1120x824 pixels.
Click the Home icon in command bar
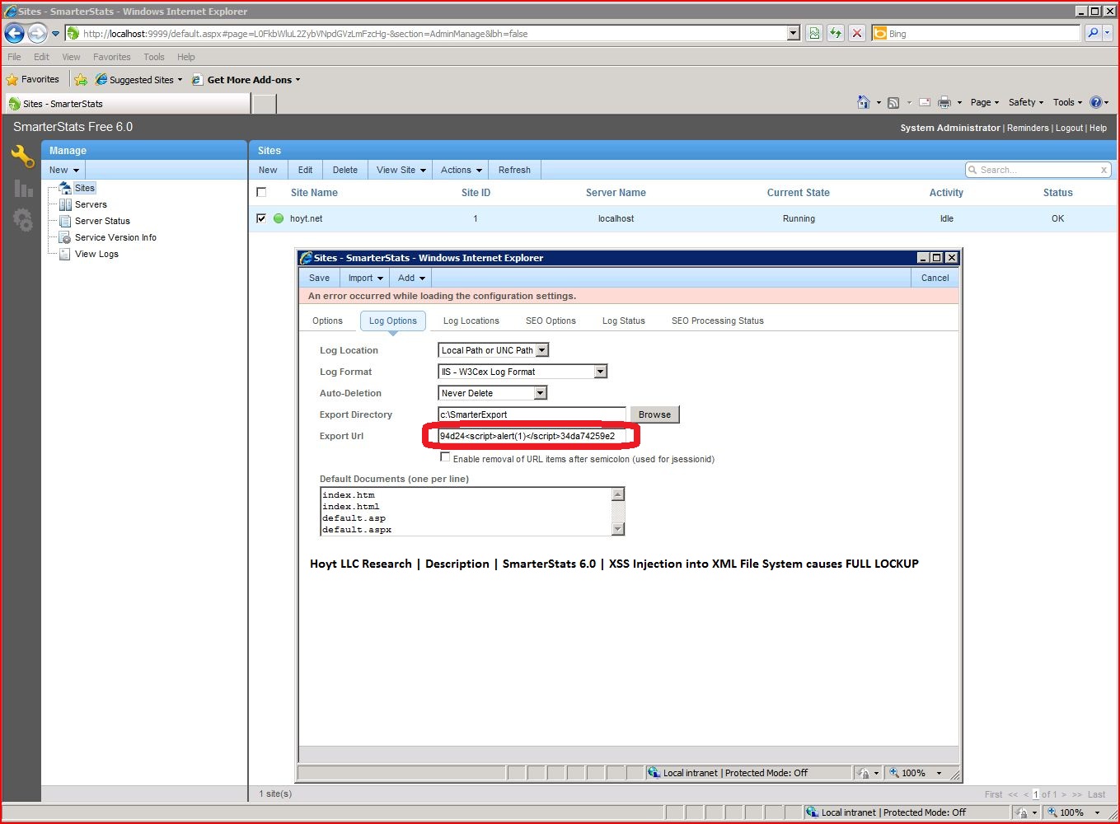click(863, 102)
